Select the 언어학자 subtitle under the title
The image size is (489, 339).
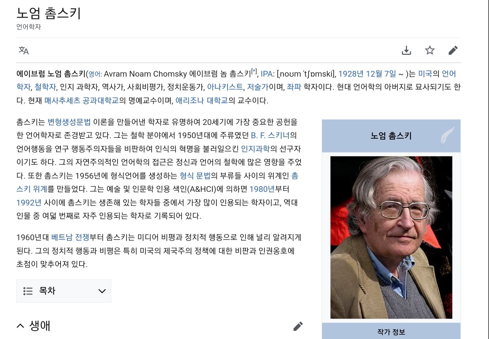coord(29,27)
